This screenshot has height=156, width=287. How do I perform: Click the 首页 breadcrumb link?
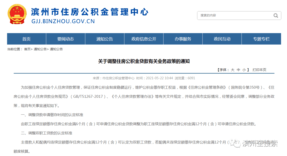27,49
